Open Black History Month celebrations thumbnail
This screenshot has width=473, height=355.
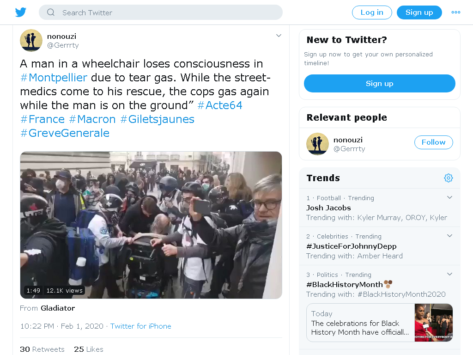(433, 323)
